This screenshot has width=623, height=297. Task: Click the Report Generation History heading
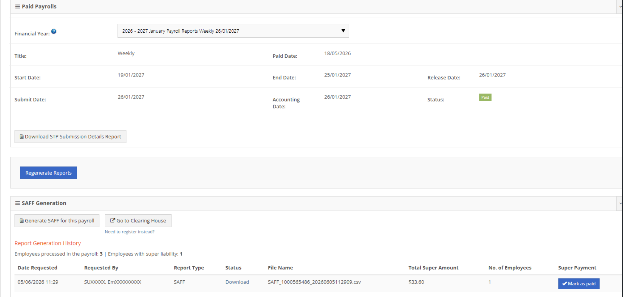click(x=48, y=243)
